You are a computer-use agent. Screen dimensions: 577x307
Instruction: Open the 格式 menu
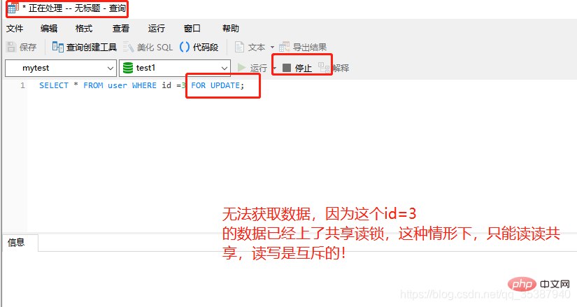(84, 29)
